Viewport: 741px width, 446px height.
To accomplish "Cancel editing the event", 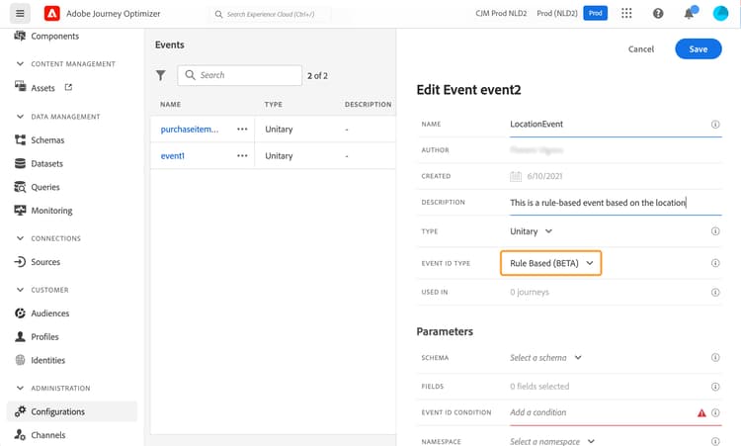I will click(x=641, y=49).
